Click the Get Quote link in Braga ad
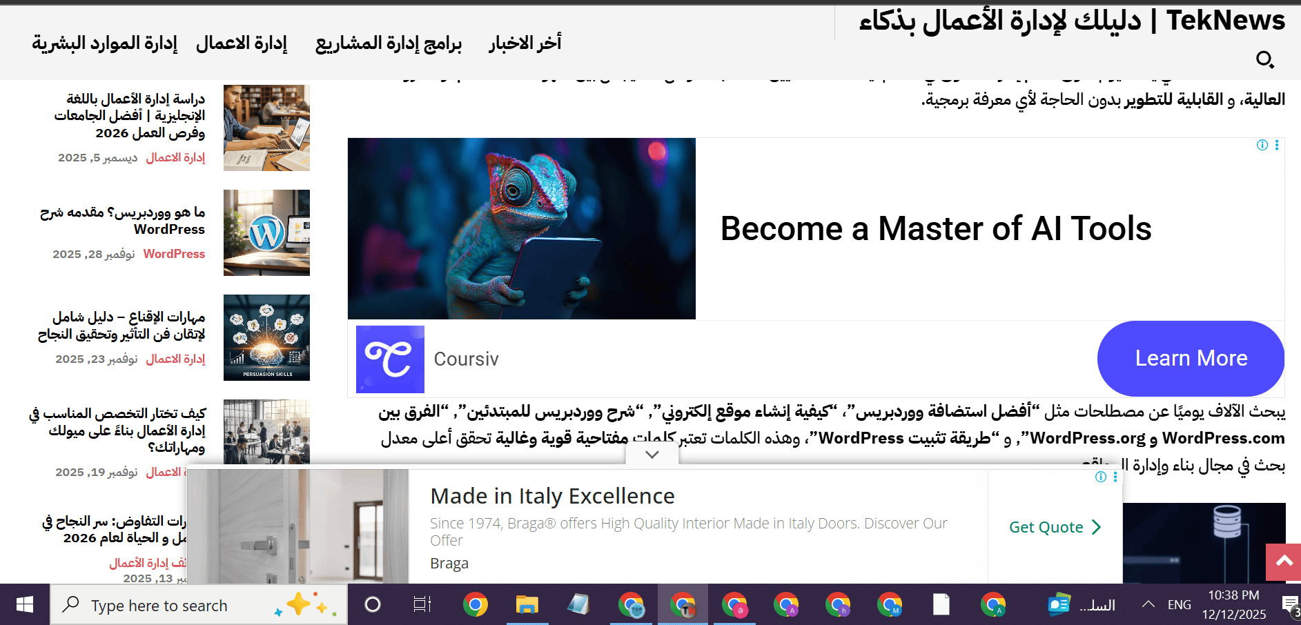Image resolution: width=1301 pixels, height=625 pixels. point(1055,528)
